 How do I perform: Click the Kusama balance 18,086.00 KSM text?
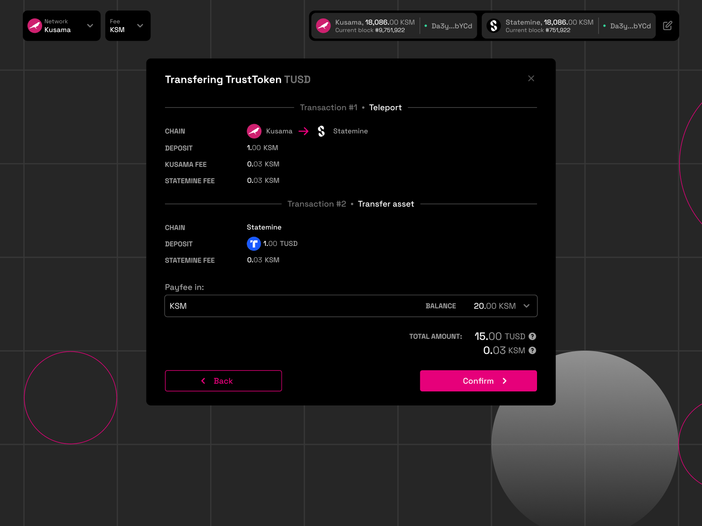390,22
